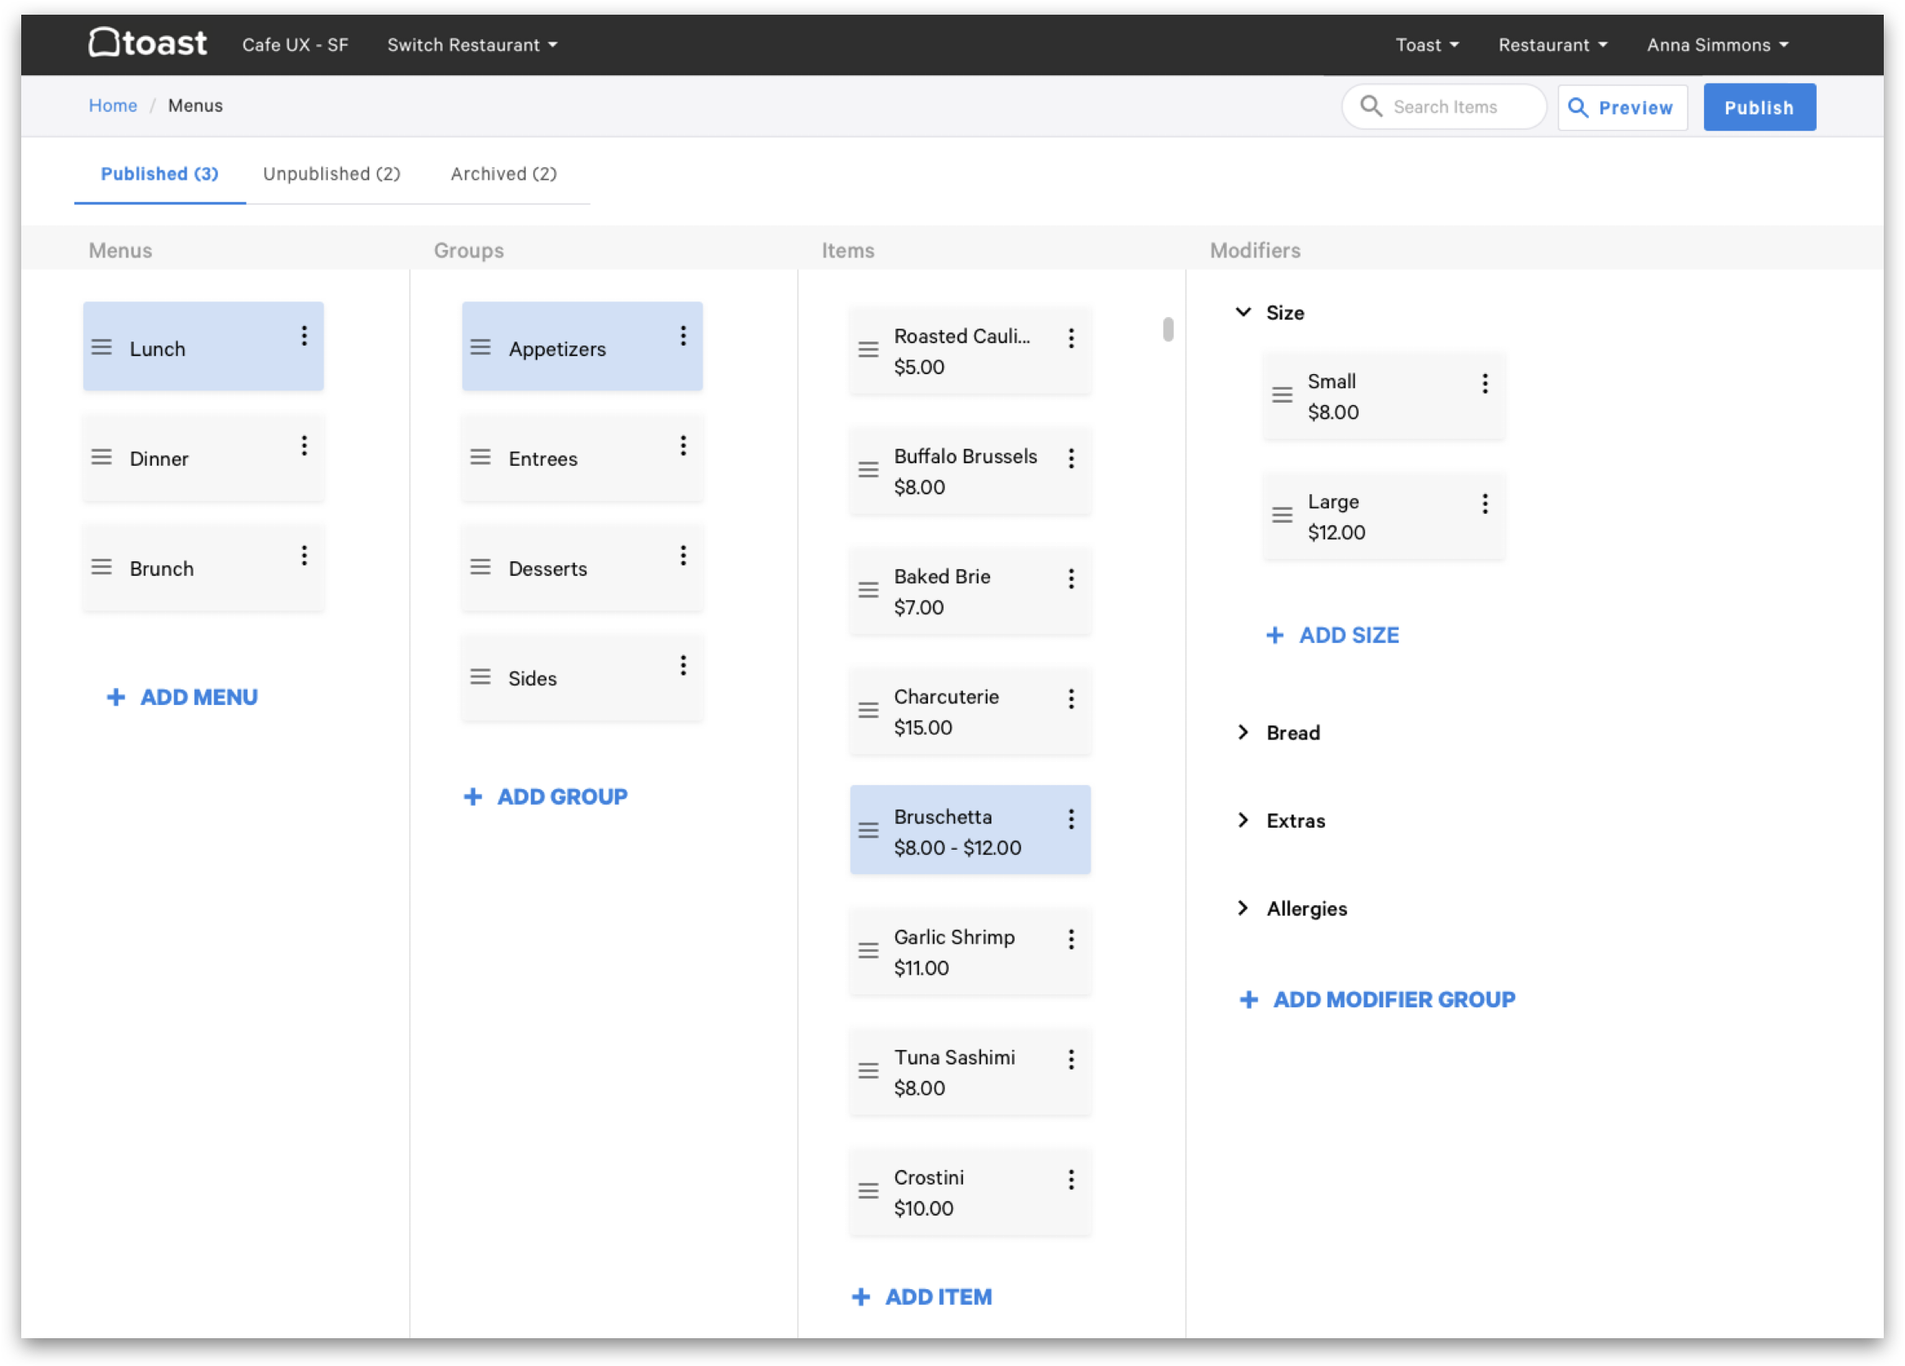Viewport: 1905px width, 1366px height.
Task: Open the Dinner menu options kebab
Action: (304, 446)
